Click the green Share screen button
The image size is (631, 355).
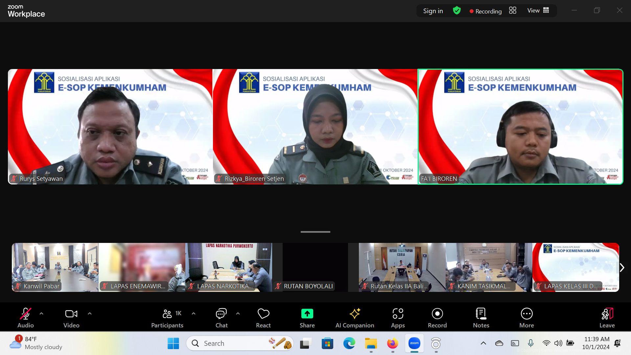pos(307,318)
